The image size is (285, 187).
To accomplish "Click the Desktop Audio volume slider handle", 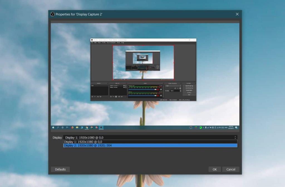I will click(x=155, y=89).
